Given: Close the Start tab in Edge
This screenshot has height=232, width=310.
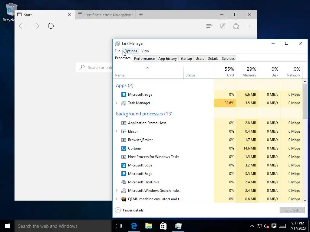Looking at the screenshot, I should click(70, 14).
